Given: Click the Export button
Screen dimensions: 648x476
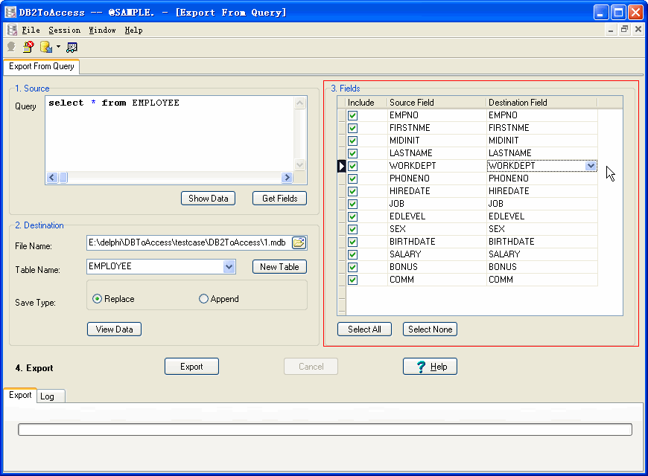Looking at the screenshot, I should (x=191, y=367).
